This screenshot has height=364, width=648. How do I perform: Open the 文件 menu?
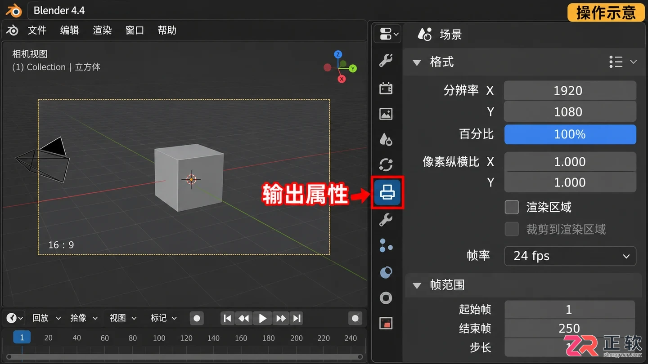[37, 30]
